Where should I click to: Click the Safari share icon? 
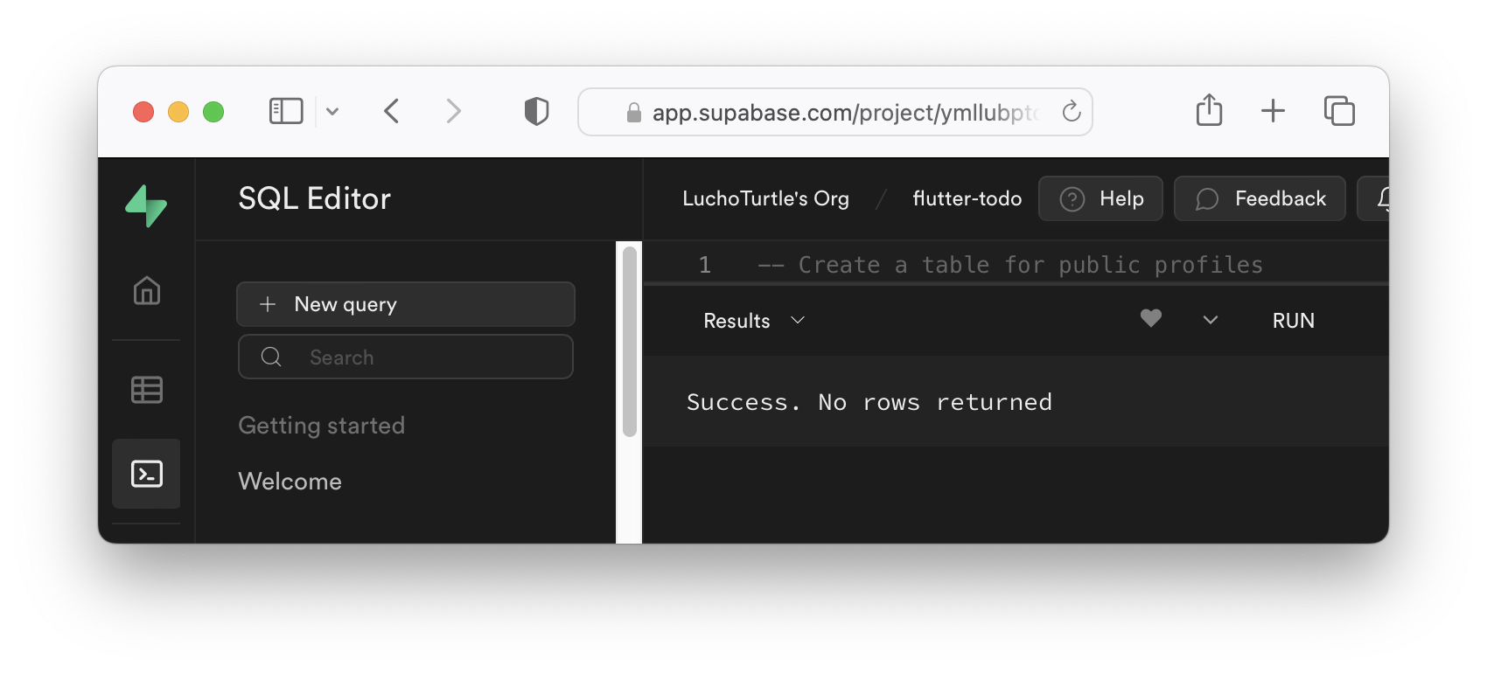coord(1209,111)
